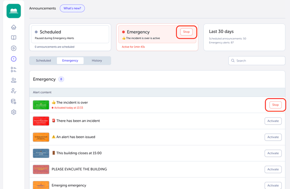The width and height of the screenshot is (290, 189).
Task: Open the playlist list icon in sidebar
Action: pyautogui.click(x=14, y=70)
